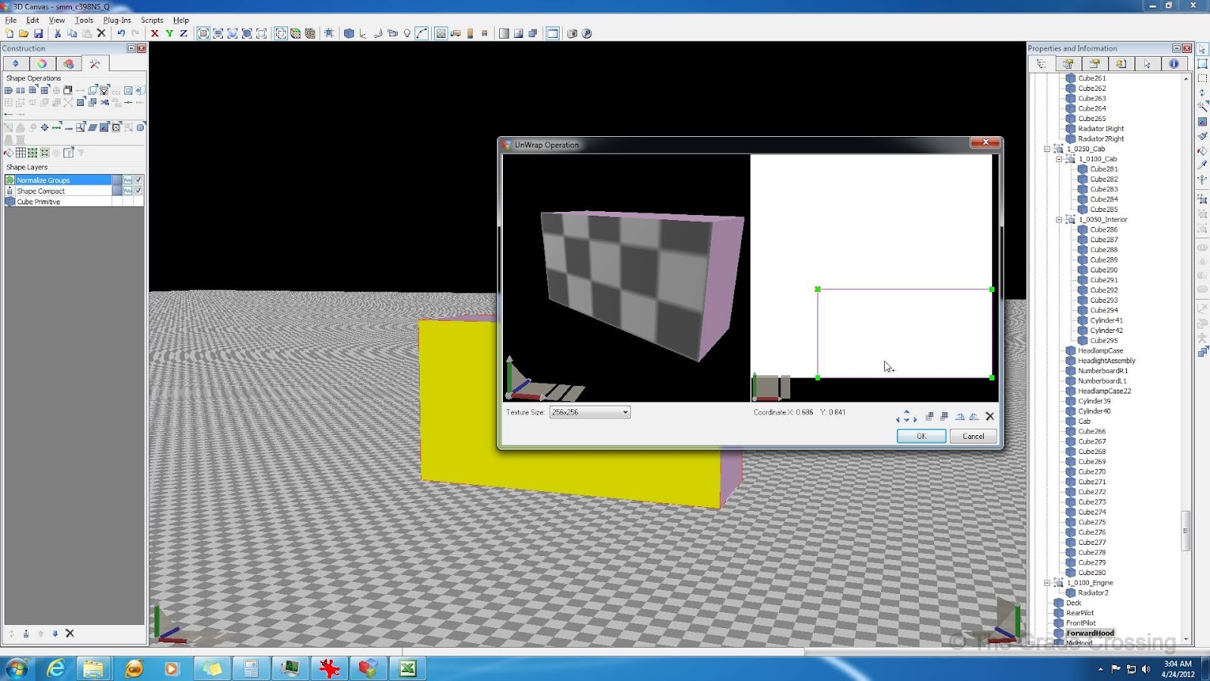Screen dimensions: 1210x681
Task: Open the View menu
Action: point(57,20)
